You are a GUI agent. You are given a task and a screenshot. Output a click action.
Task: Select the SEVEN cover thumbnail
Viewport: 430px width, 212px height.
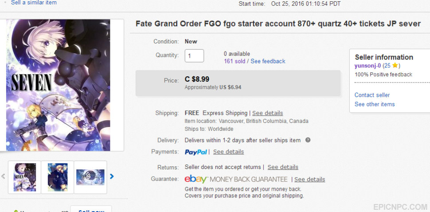click(x=25, y=177)
